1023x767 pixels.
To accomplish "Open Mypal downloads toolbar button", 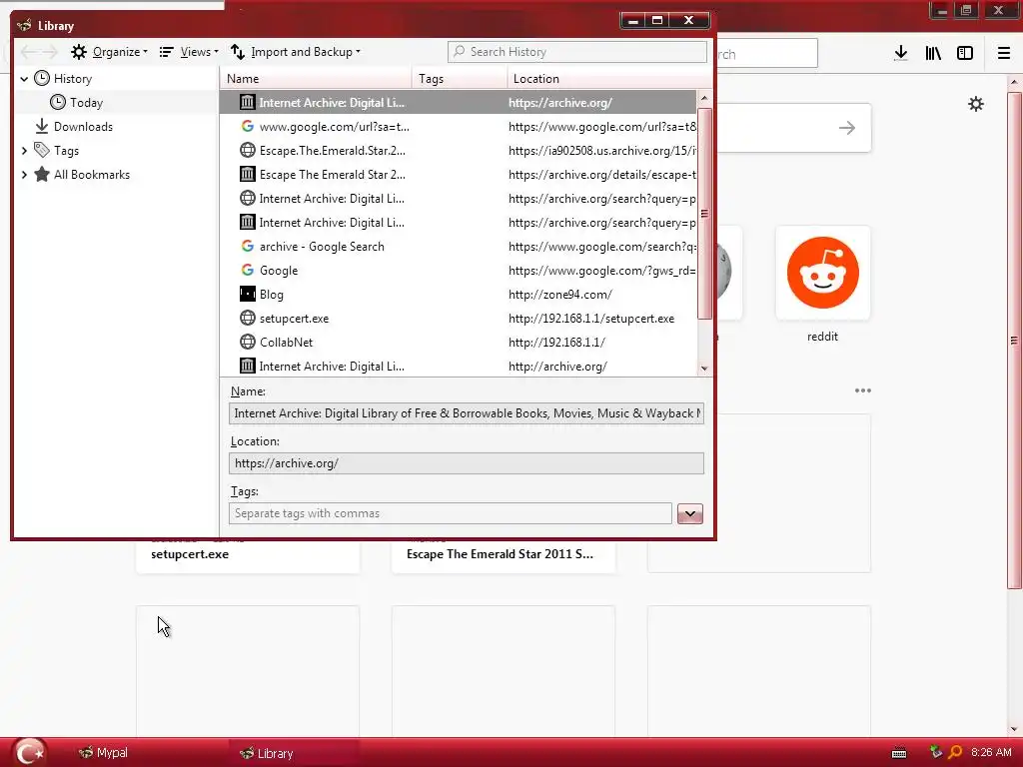I will (901, 54).
